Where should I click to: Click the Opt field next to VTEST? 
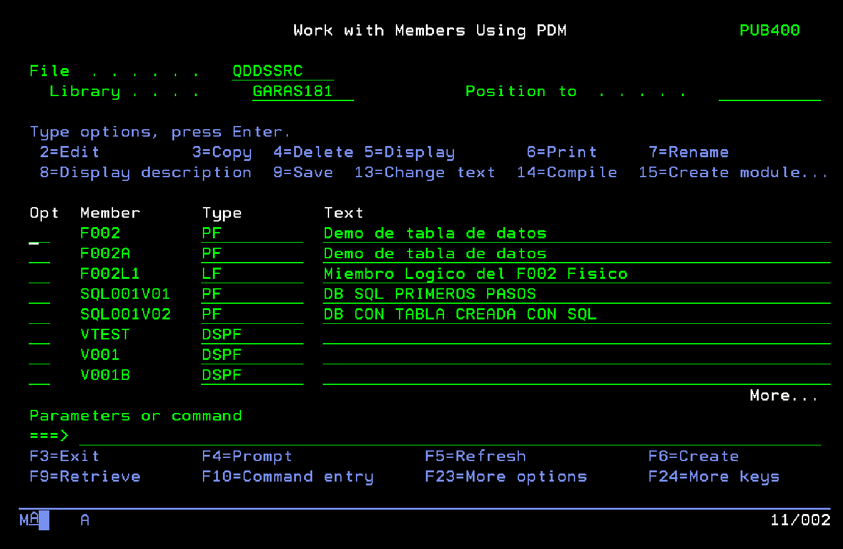(39, 335)
